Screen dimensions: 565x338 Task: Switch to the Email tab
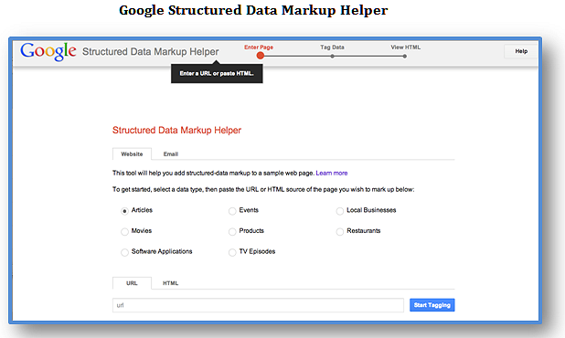coord(171,154)
